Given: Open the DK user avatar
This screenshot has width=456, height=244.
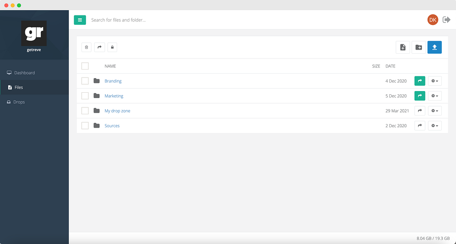Looking at the screenshot, I should coord(433,20).
